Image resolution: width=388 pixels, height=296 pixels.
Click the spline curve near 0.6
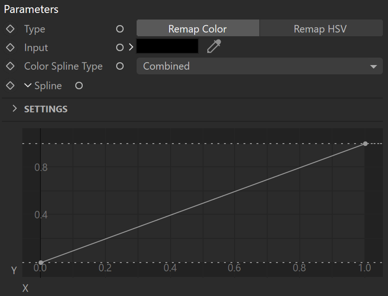pyautogui.click(x=235, y=191)
